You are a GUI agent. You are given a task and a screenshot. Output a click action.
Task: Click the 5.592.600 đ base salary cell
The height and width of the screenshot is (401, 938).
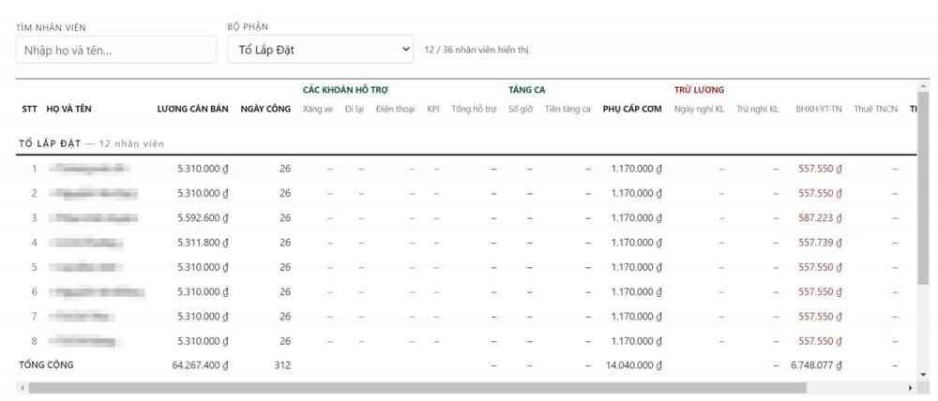click(x=203, y=218)
